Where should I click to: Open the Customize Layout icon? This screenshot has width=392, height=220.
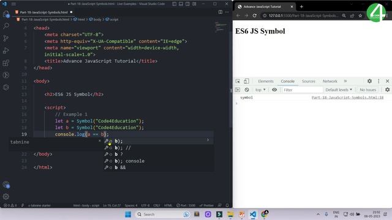(x=194, y=4)
